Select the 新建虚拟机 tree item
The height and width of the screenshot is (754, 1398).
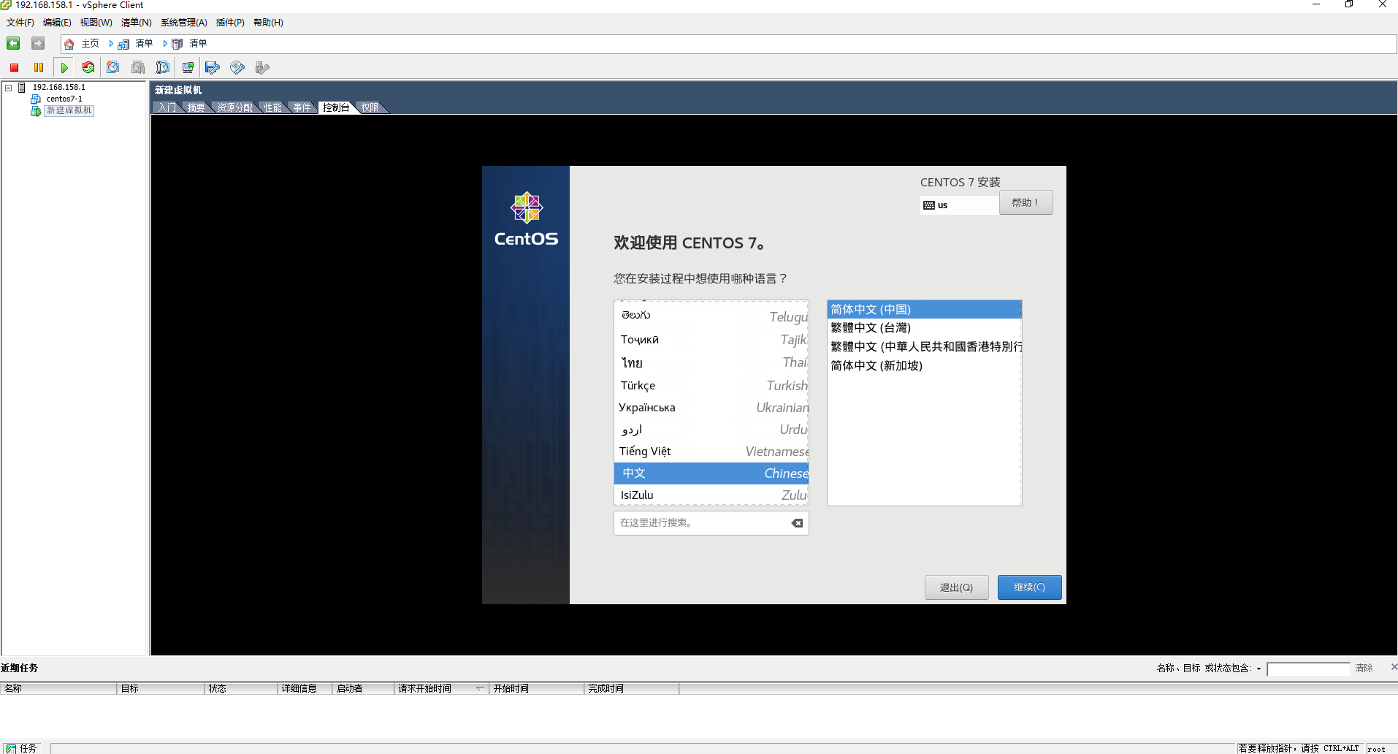[69, 110]
